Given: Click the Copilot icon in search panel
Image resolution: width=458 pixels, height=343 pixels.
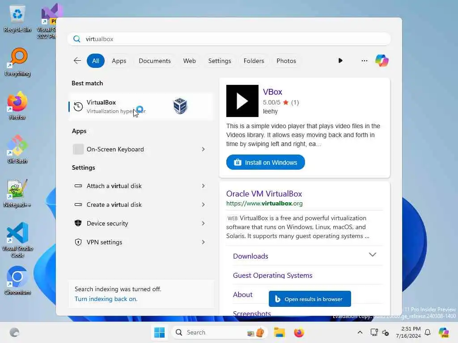Looking at the screenshot, I should 382,61.
